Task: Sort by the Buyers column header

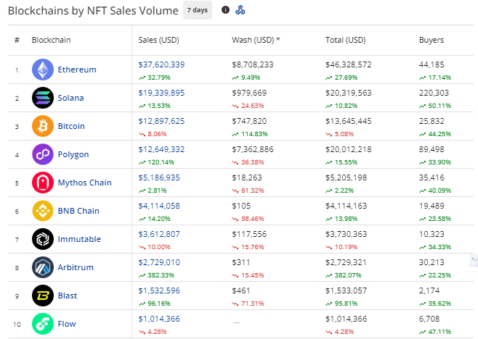Action: (432, 40)
